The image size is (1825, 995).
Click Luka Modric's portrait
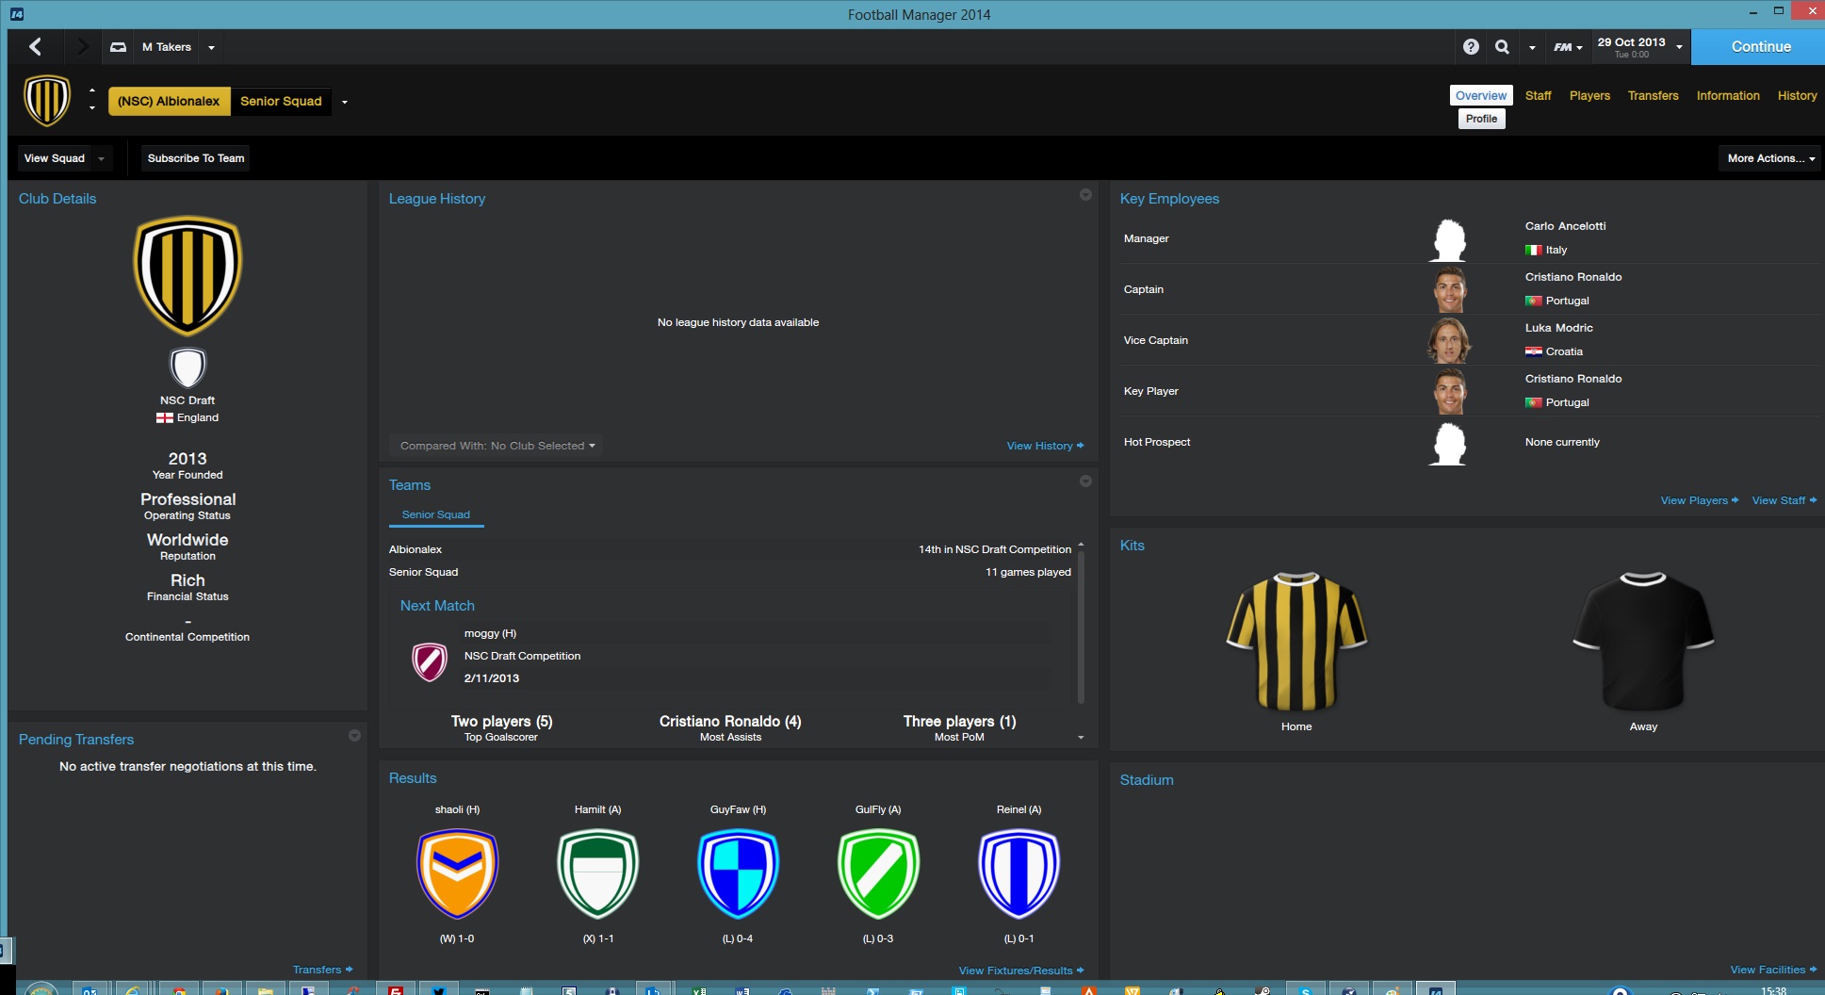pyautogui.click(x=1449, y=340)
